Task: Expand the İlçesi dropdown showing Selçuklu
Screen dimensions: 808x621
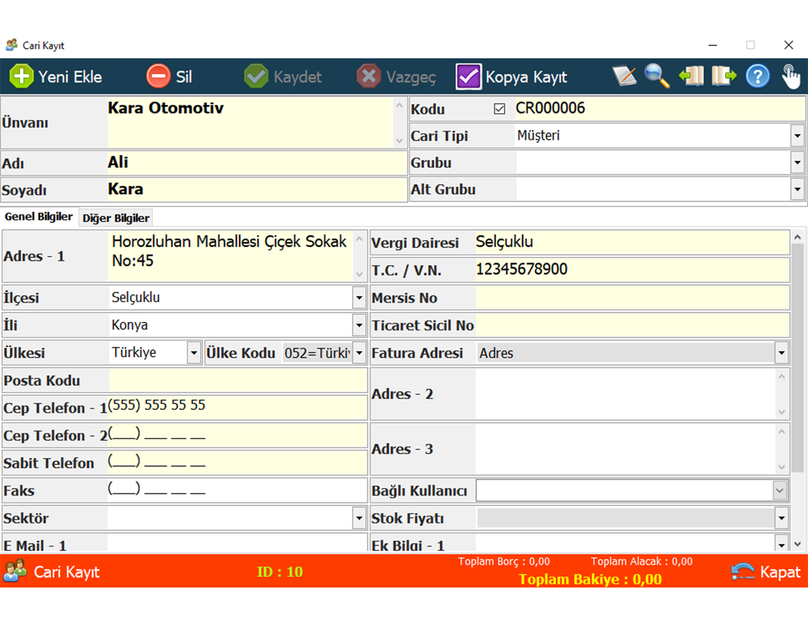Action: click(x=359, y=297)
